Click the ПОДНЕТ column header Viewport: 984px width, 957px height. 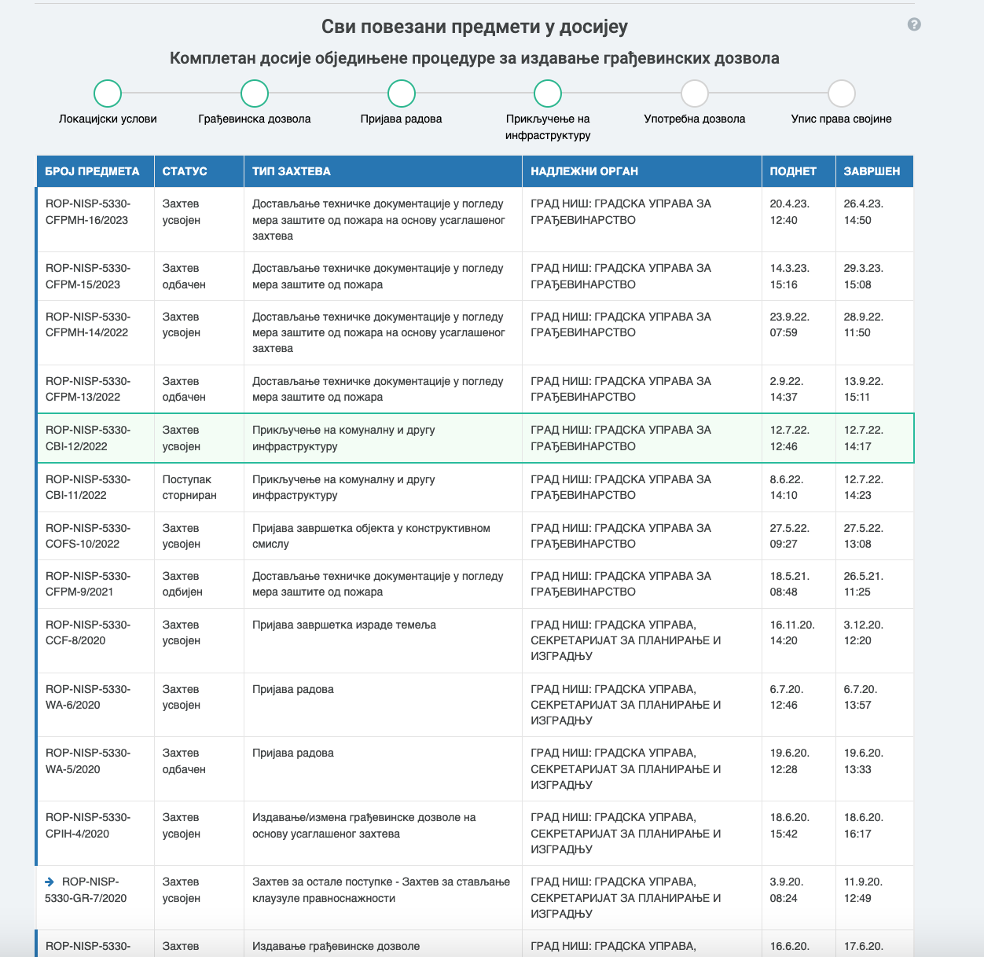pyautogui.click(x=793, y=171)
